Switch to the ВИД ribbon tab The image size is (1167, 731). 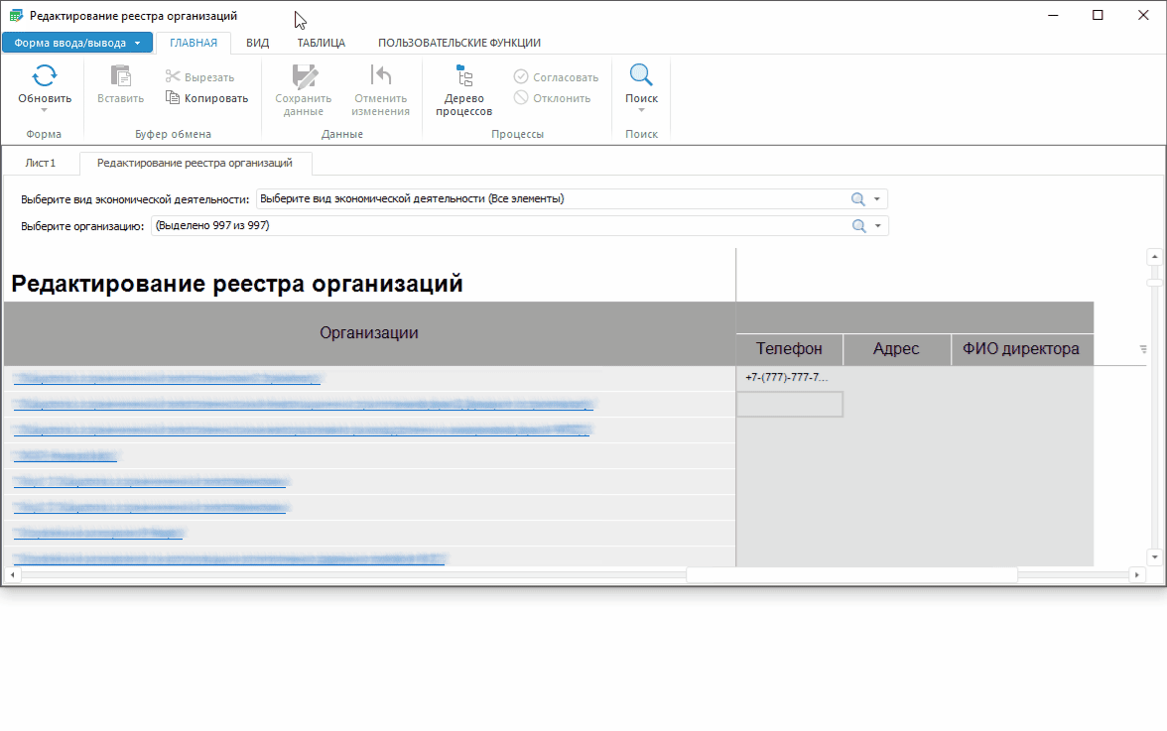click(x=257, y=43)
